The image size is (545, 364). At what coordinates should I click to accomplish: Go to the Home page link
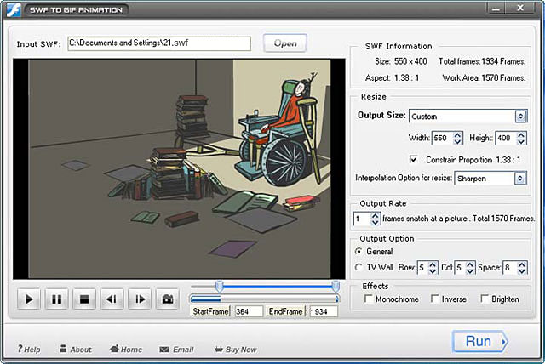[x=126, y=349]
